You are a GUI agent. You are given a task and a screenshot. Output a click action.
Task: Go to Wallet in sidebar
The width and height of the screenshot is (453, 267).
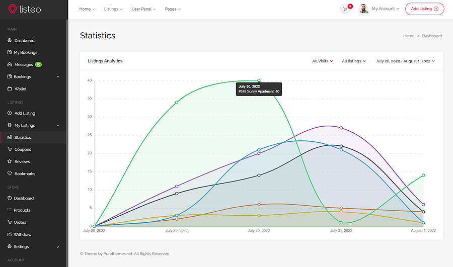[21, 89]
